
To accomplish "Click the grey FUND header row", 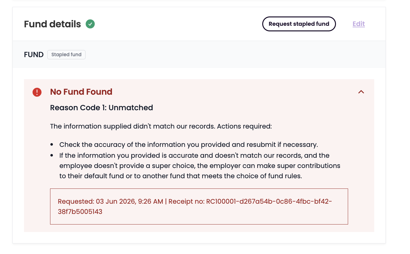I will [199, 55].
